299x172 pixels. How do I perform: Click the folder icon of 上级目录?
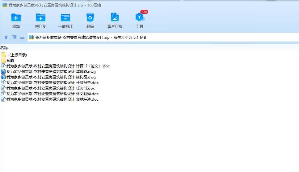3,55
